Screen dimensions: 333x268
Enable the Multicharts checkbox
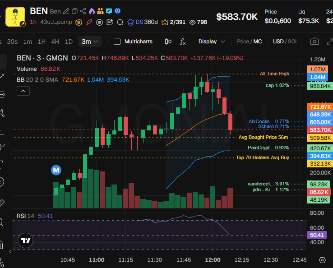(x=117, y=42)
